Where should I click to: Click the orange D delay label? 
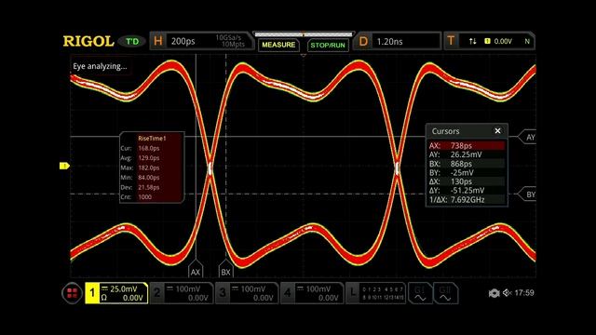point(363,41)
